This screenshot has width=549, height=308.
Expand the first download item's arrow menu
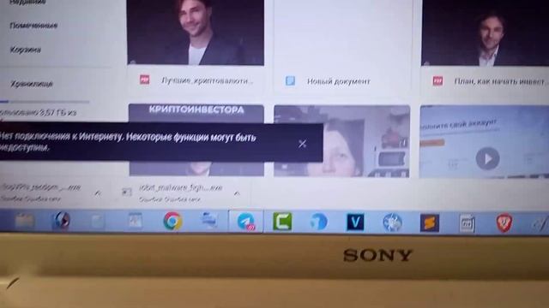98,192
